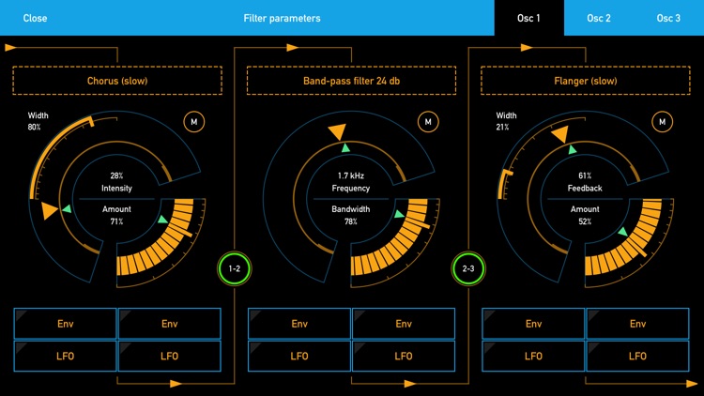This screenshot has height=396, width=704.
Task: Click the Chorus Intensity orange triangle knob pointer
Action: (x=49, y=210)
